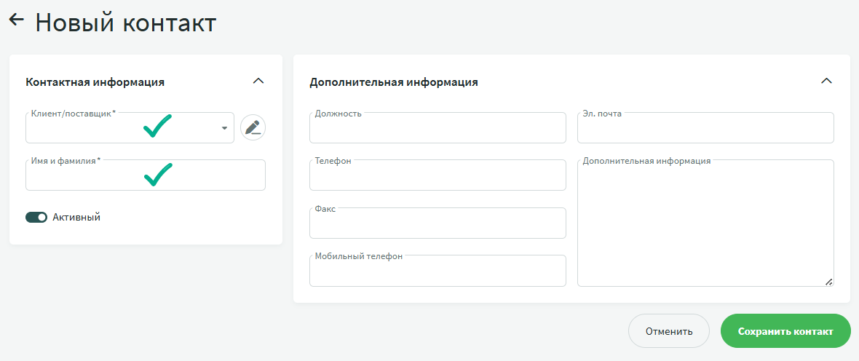Viewport: 859px width, 361px height.
Task: Click the resize handle of the Дополнительная информация textarea
Action: (x=829, y=282)
